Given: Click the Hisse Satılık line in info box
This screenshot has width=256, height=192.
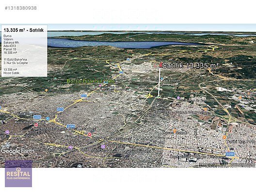Looking at the screenshot, I should pyautogui.click(x=12, y=73).
